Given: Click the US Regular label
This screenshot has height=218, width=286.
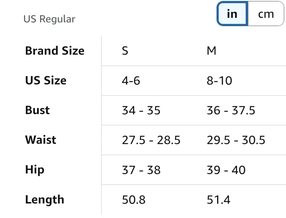Looking at the screenshot, I should [x=49, y=19].
